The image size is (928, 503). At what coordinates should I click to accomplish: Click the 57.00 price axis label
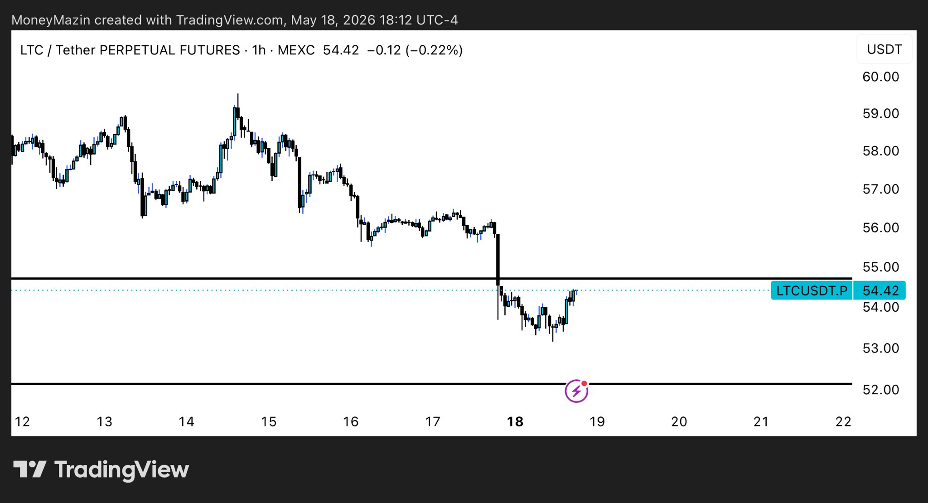click(x=880, y=189)
